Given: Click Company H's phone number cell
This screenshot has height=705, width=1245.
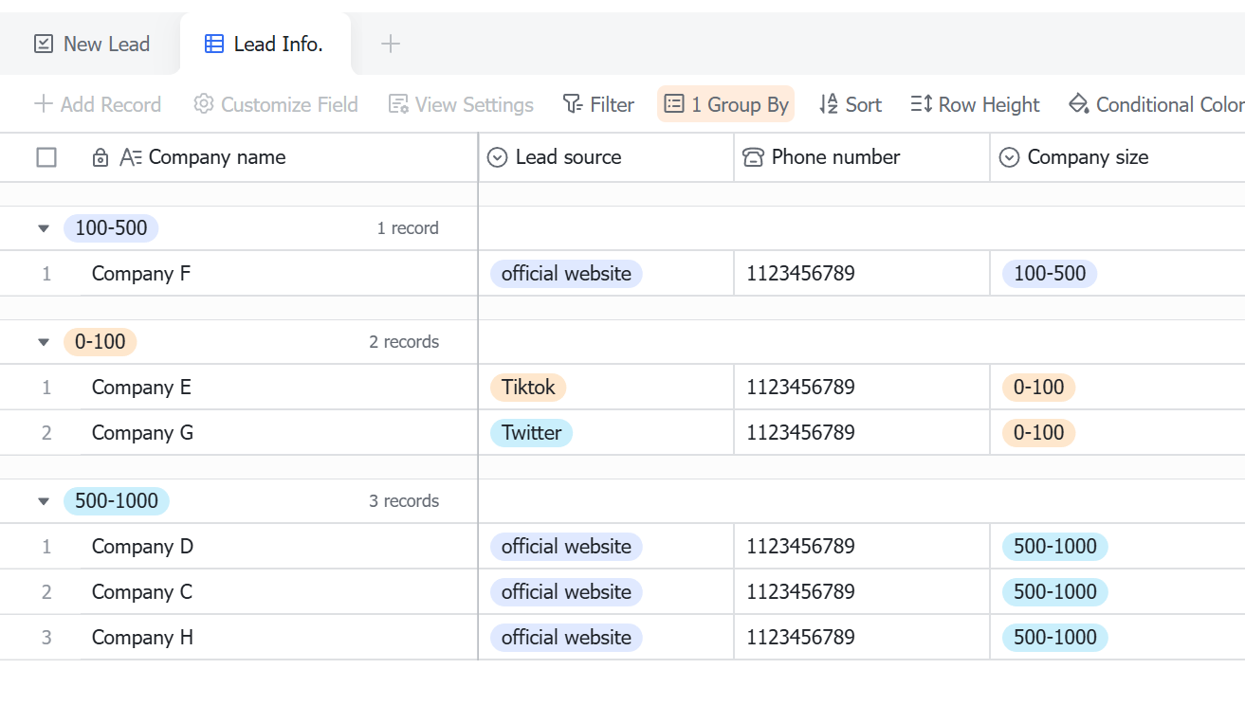Looking at the screenshot, I should [862, 638].
